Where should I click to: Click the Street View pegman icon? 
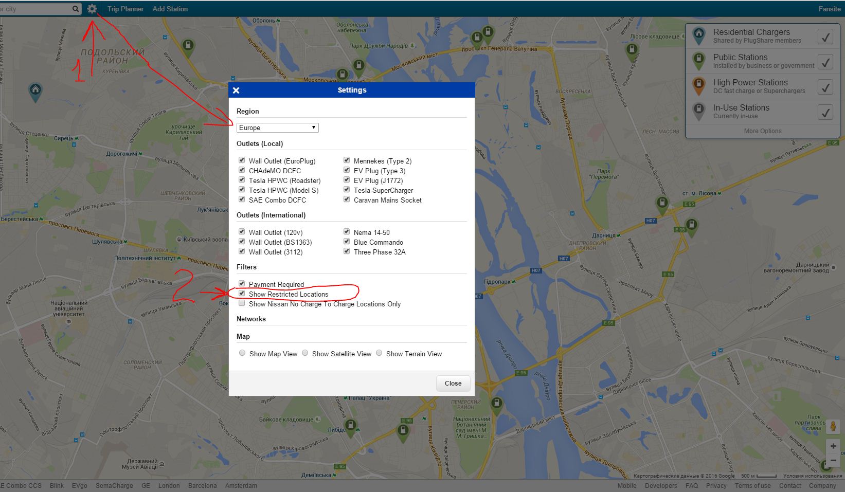[833, 427]
